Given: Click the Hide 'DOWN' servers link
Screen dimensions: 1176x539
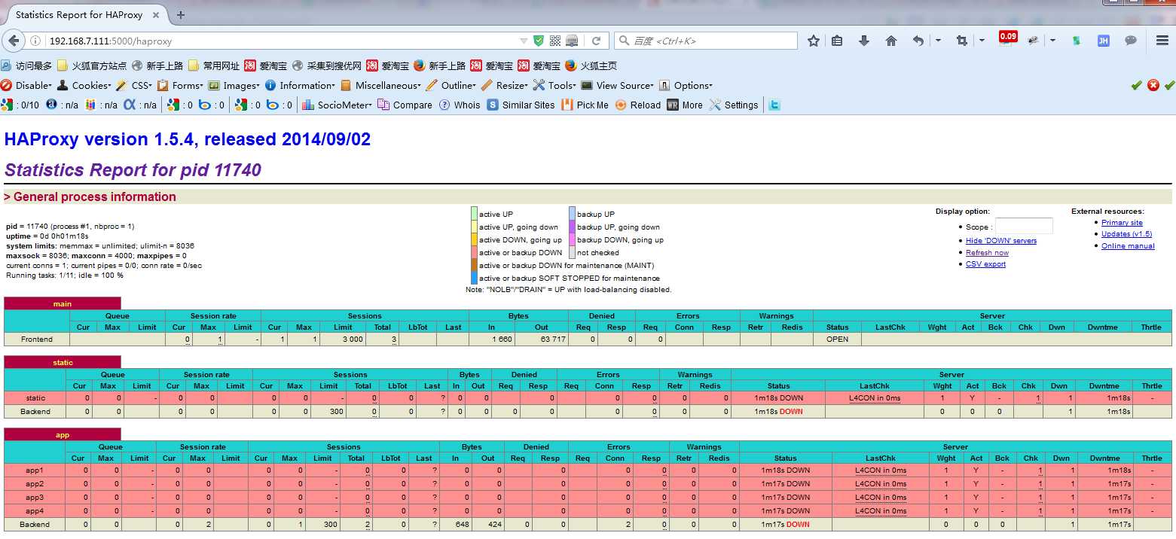Looking at the screenshot, I should click(1001, 241).
